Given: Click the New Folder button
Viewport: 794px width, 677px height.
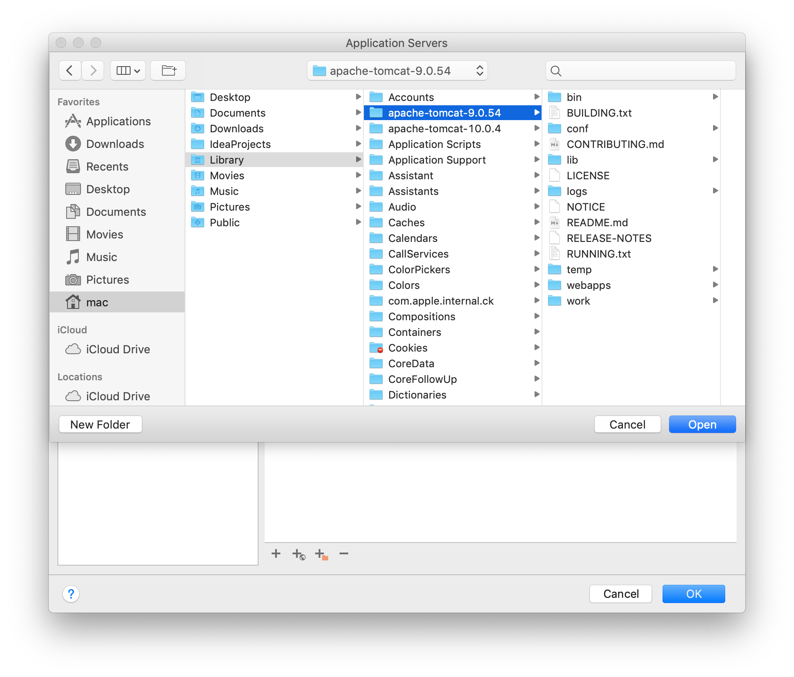Looking at the screenshot, I should pos(100,424).
